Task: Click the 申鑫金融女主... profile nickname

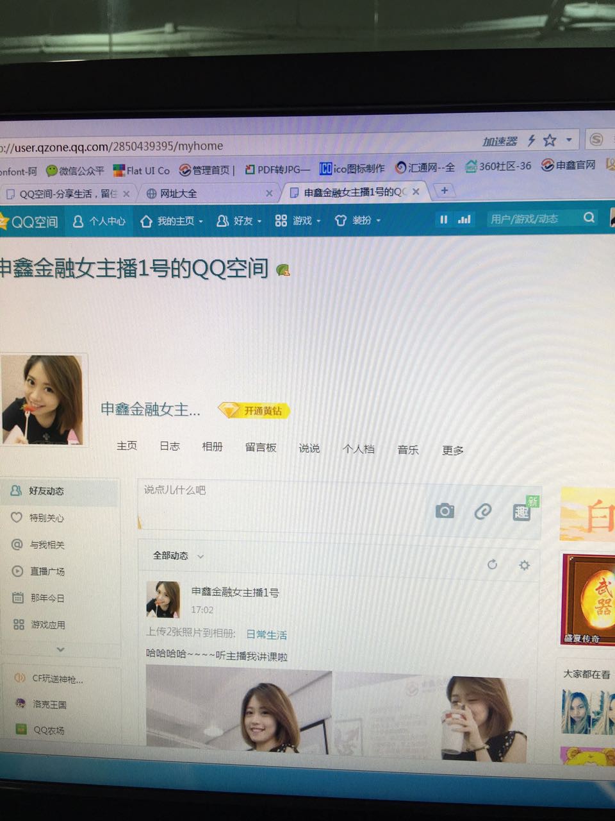Action: click(x=151, y=409)
